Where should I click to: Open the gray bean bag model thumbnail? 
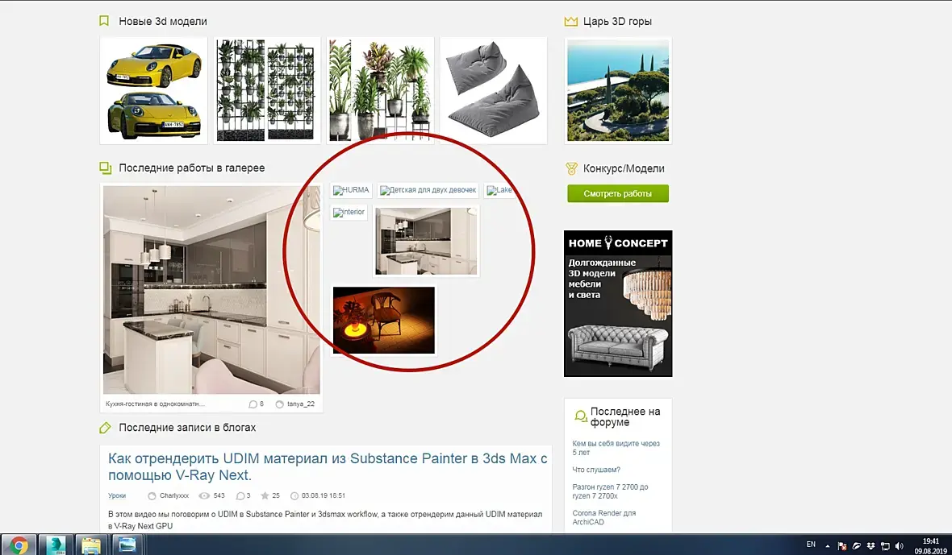pos(493,90)
